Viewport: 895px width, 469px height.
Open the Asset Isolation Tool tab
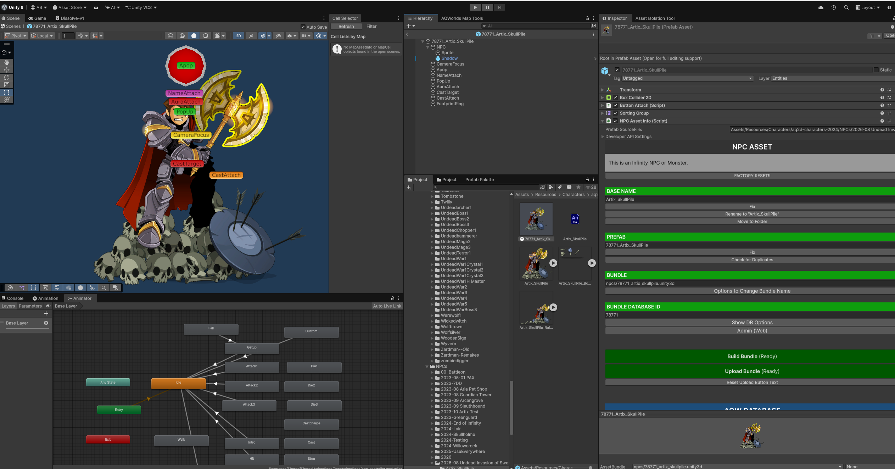[655, 18]
